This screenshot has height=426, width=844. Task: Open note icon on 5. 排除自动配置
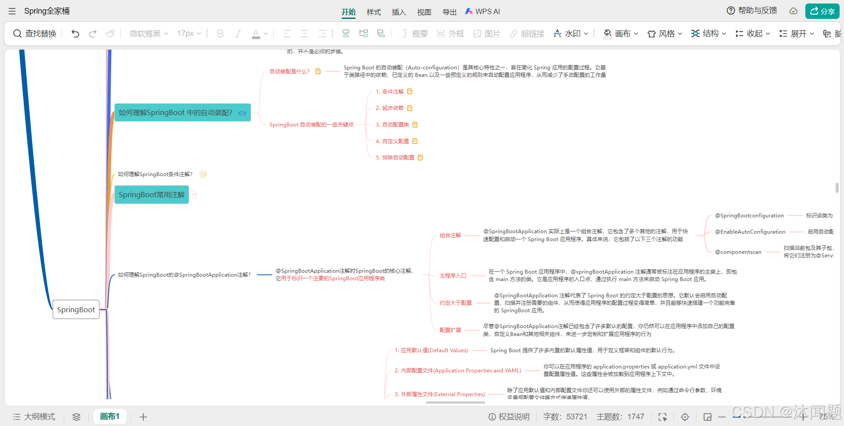420,157
